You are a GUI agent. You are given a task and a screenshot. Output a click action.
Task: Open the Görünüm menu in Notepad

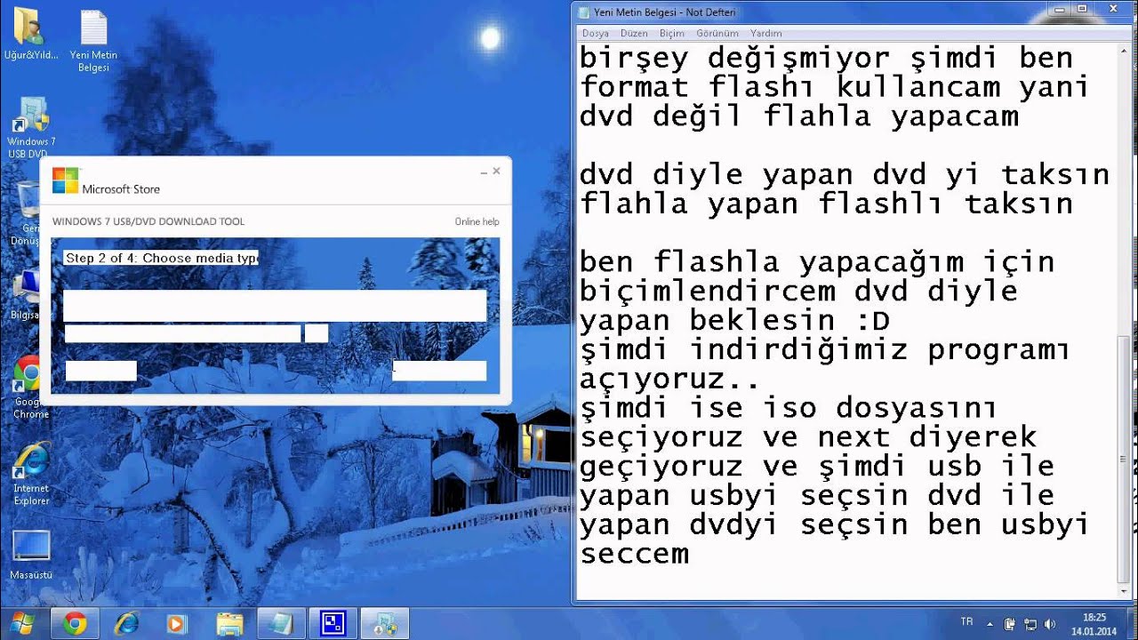(x=717, y=33)
